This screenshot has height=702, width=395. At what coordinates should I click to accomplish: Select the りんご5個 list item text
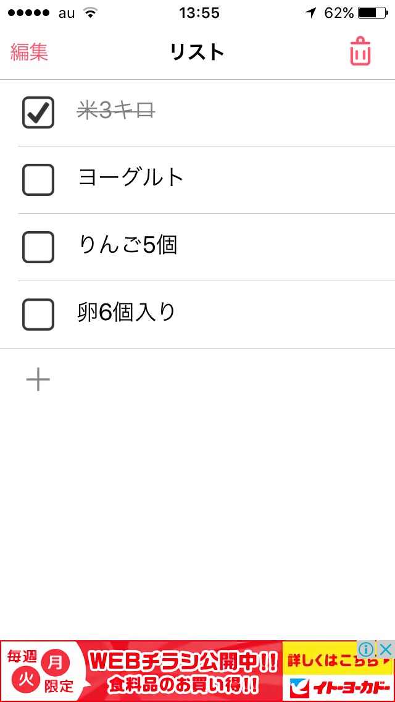click(128, 245)
